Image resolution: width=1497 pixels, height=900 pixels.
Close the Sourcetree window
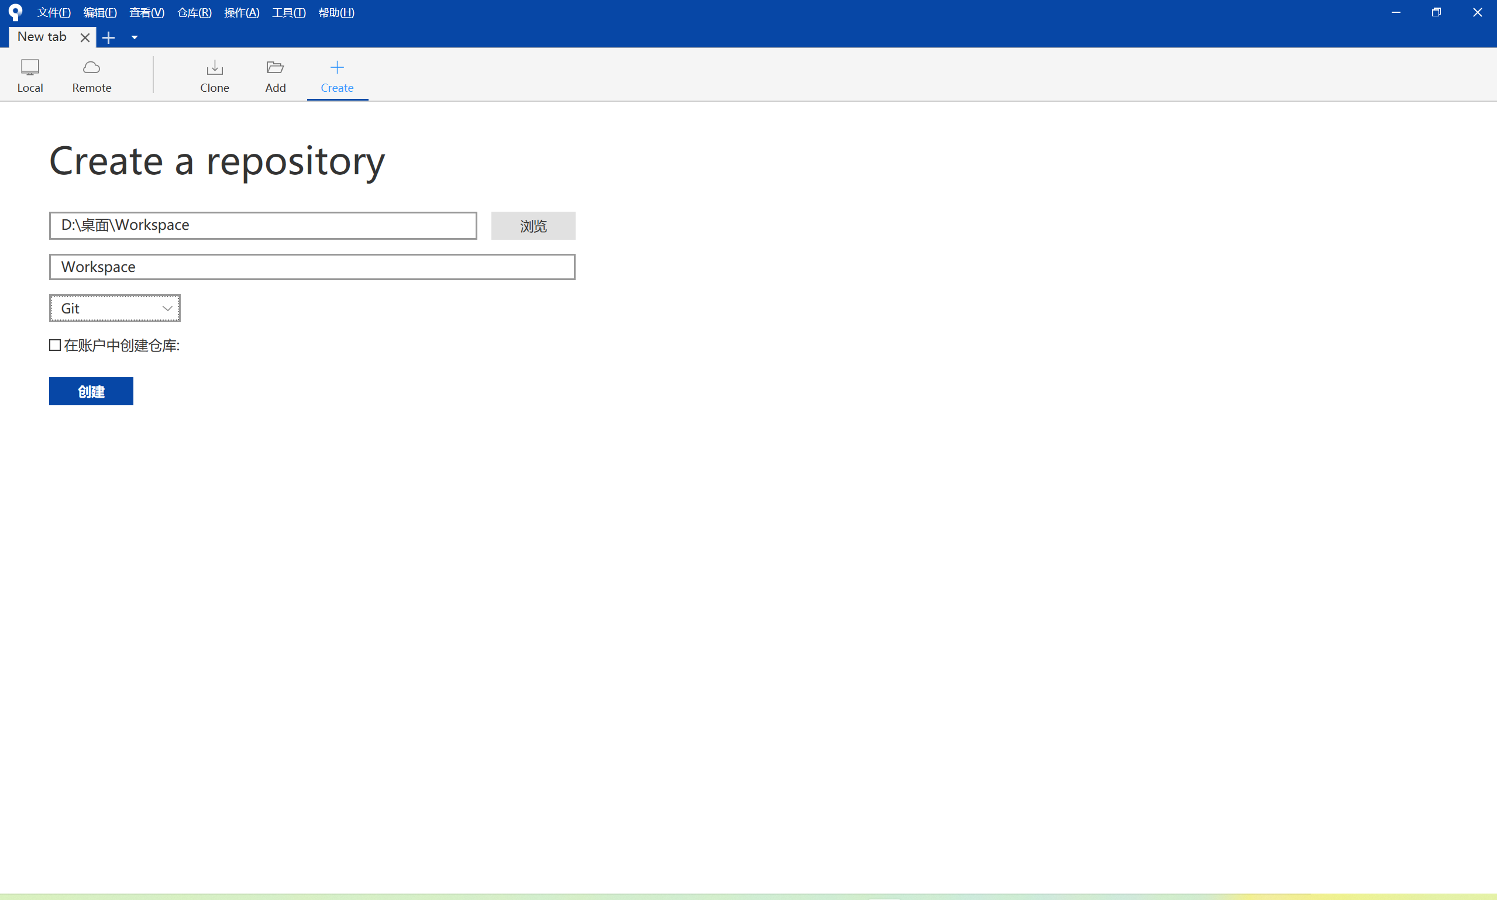[x=1477, y=12]
